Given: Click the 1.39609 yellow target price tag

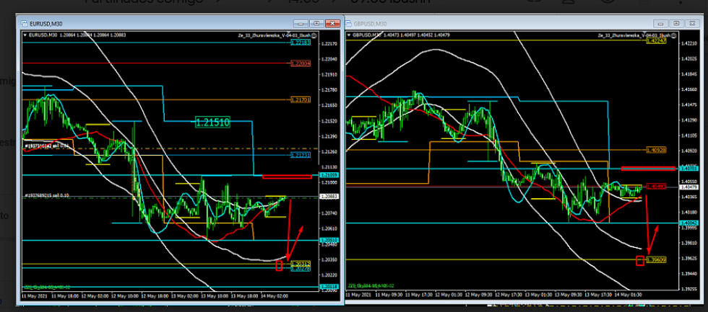Looking at the screenshot, I should pos(655,259).
